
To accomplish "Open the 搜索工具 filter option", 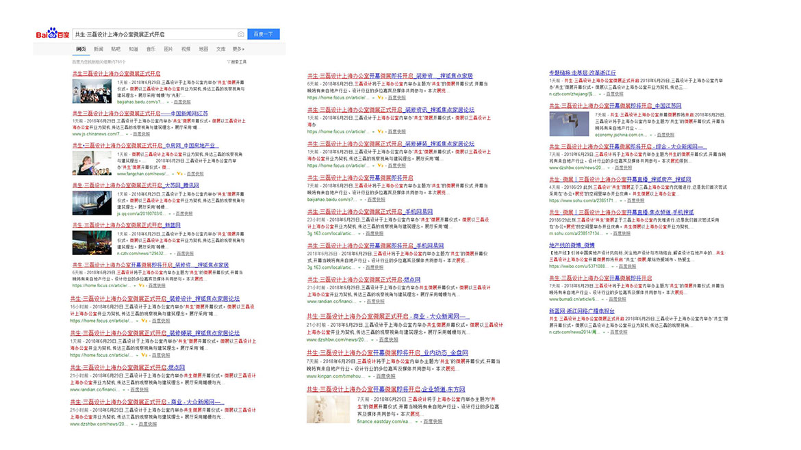I will click(237, 62).
